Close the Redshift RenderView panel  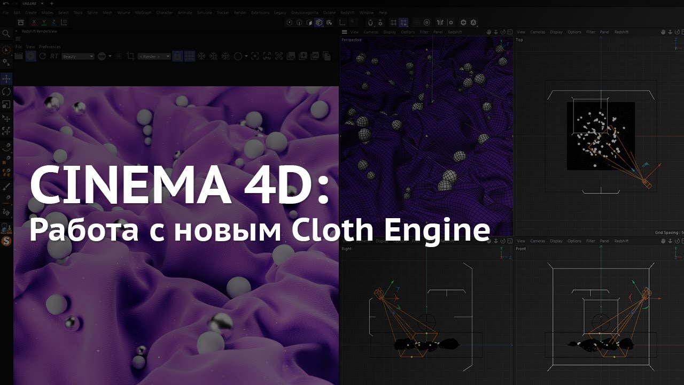point(16,32)
